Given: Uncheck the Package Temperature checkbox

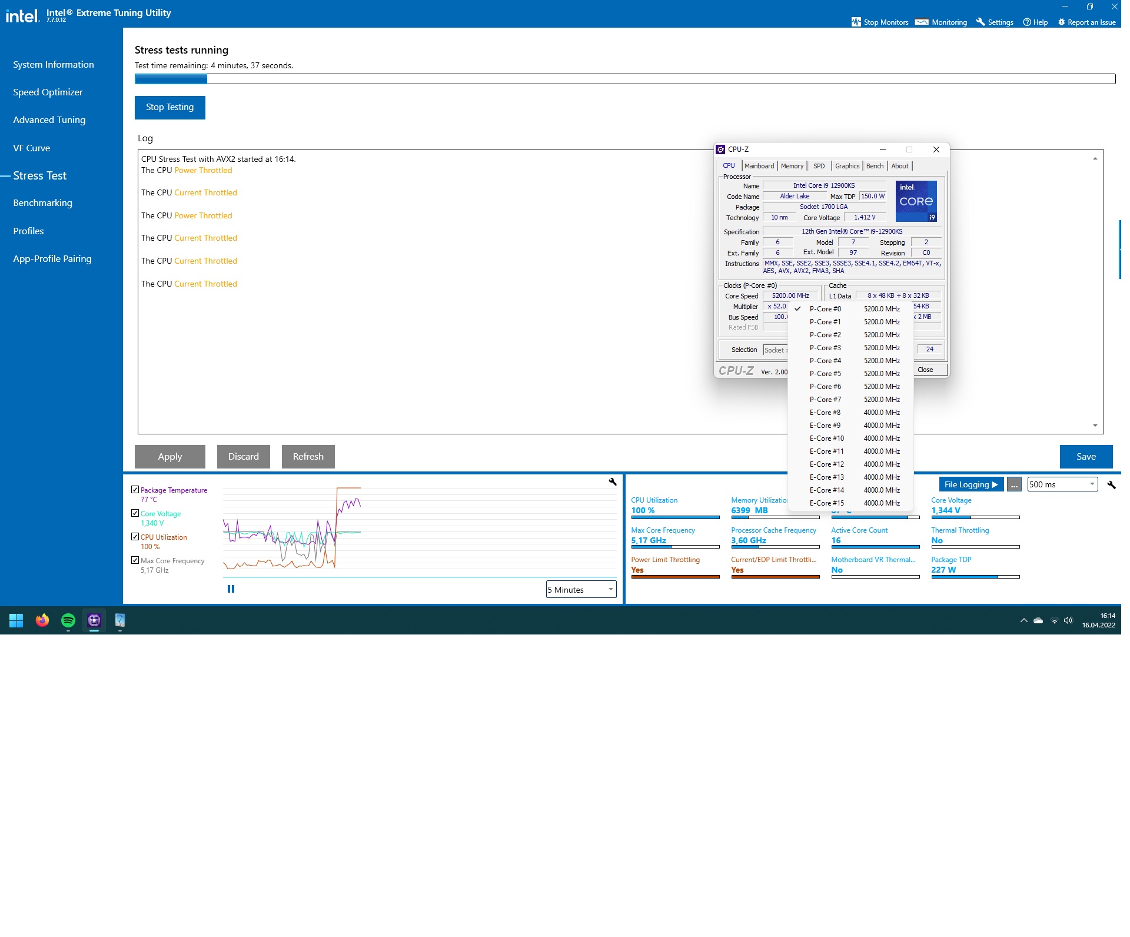Looking at the screenshot, I should click(x=135, y=490).
